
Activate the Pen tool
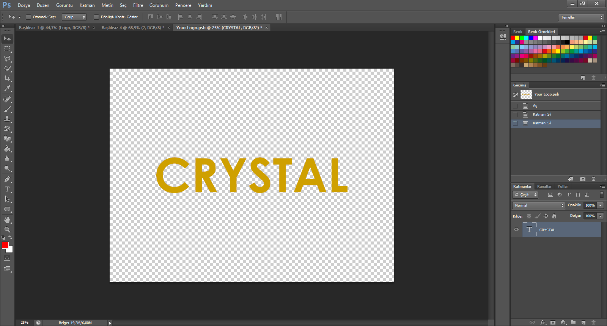(x=7, y=179)
